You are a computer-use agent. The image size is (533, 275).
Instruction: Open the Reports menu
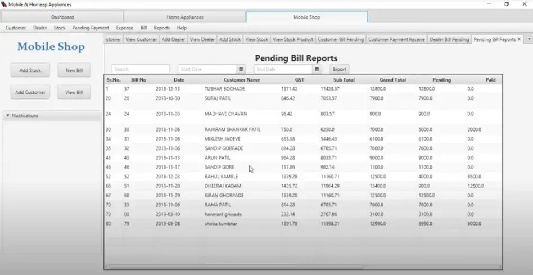click(162, 28)
